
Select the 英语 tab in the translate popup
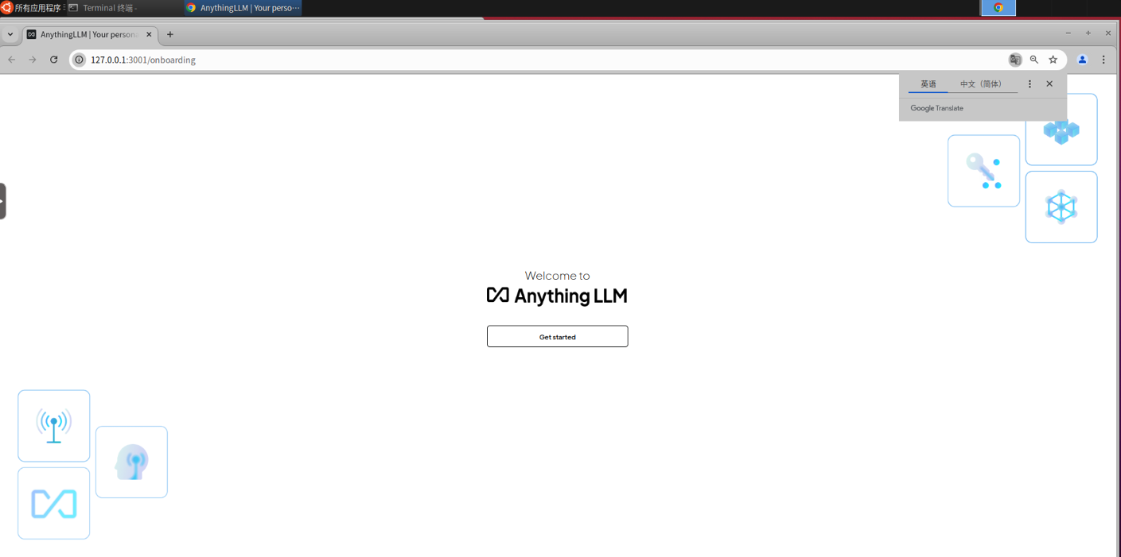pos(928,83)
